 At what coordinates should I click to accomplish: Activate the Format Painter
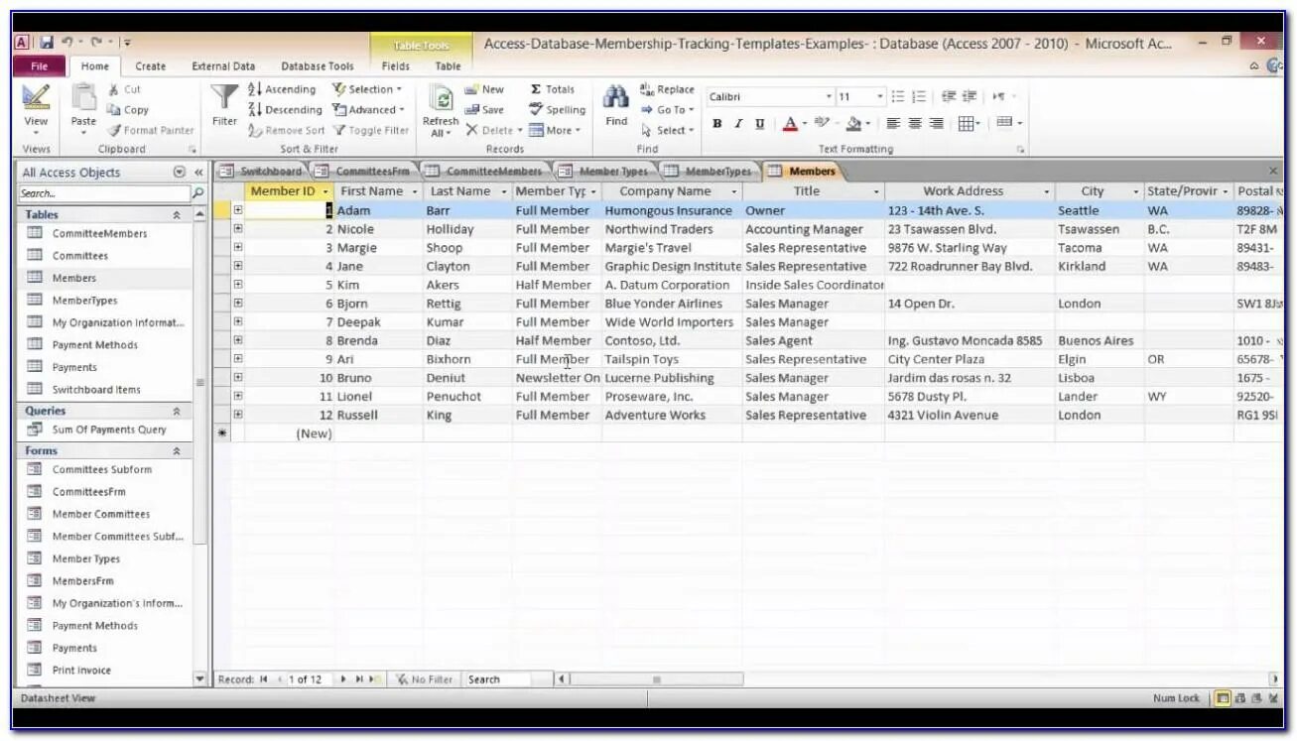point(151,130)
